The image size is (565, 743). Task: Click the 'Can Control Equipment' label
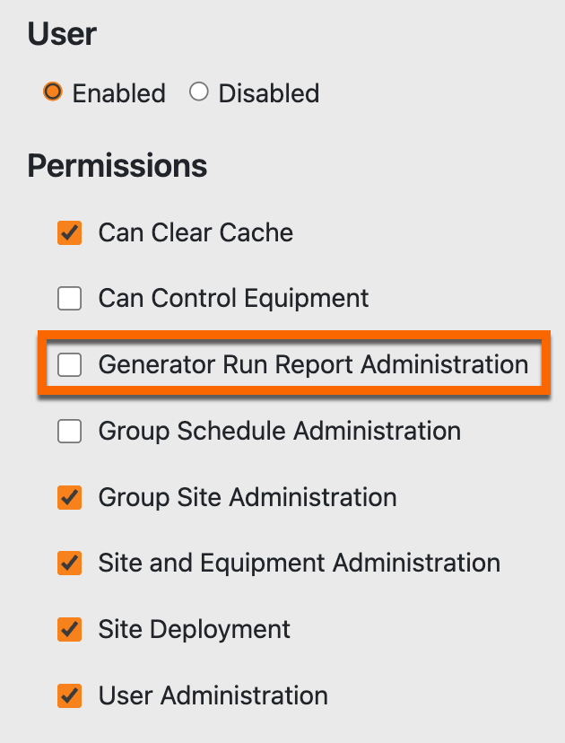click(x=233, y=299)
